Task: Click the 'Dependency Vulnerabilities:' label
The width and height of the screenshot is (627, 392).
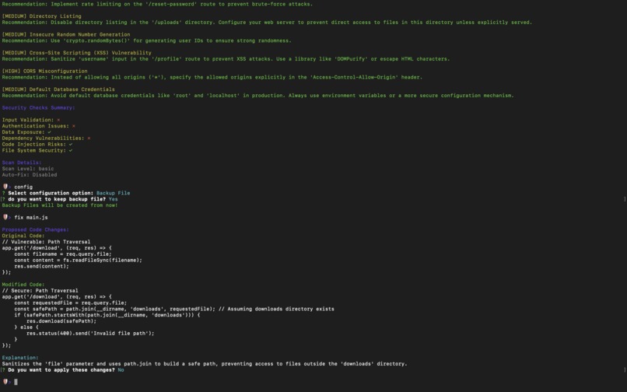Action: (44, 138)
